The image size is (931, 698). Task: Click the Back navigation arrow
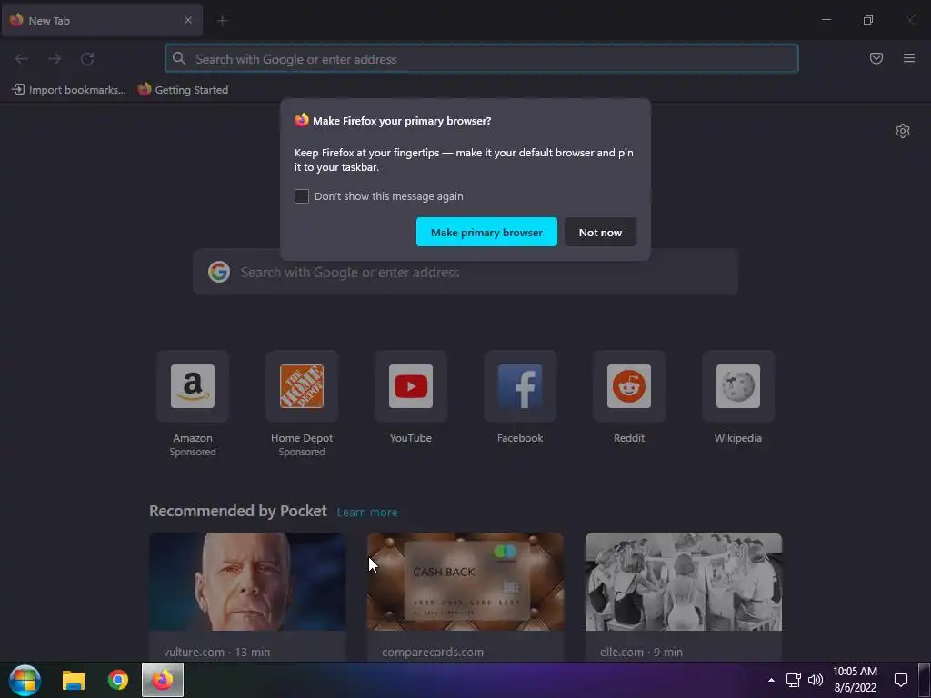pos(22,59)
